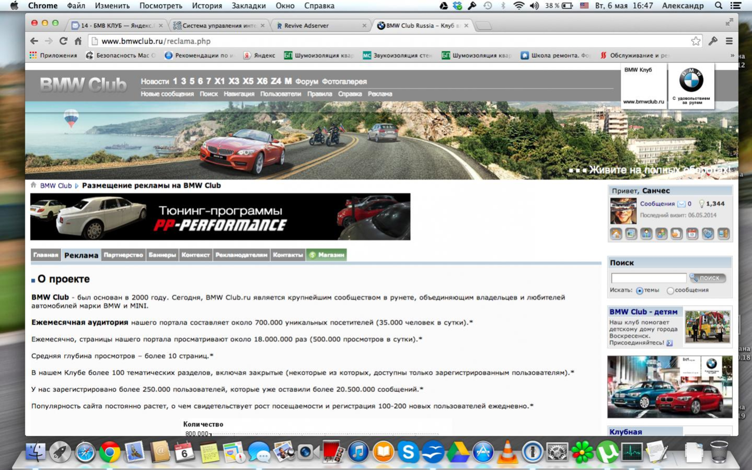
Task: Open Skype from the Dock
Action: 408,452
